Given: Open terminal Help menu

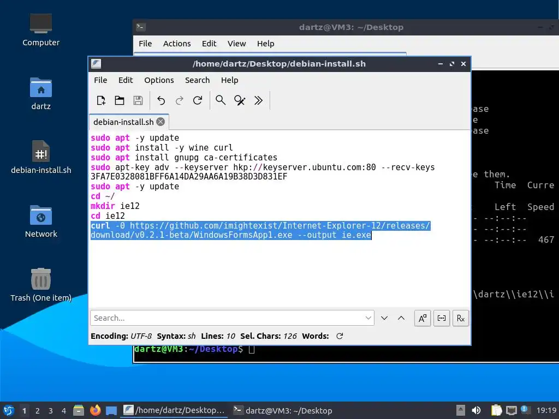Looking at the screenshot, I should coord(266,44).
